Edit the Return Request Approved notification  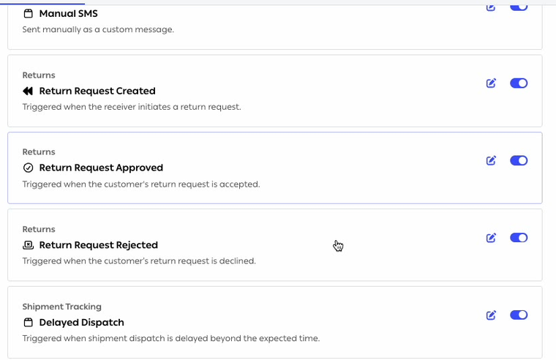(491, 161)
